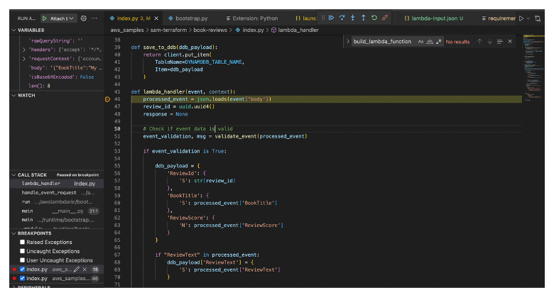Remove the line 15 breakpoint with X icon
This screenshot has width=554, height=295.
[x=85, y=269]
